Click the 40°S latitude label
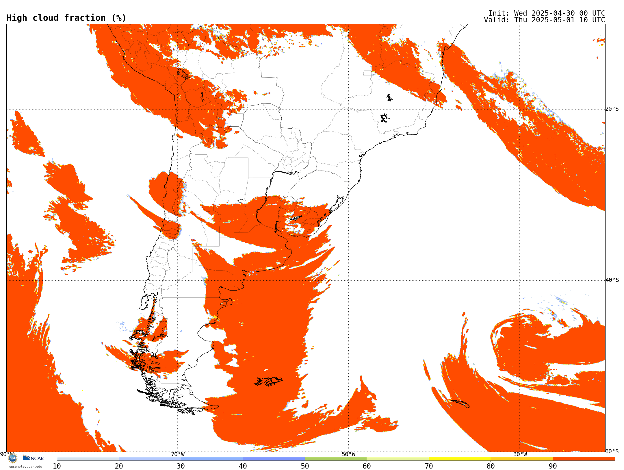The width and height of the screenshot is (624, 470). 612,280
